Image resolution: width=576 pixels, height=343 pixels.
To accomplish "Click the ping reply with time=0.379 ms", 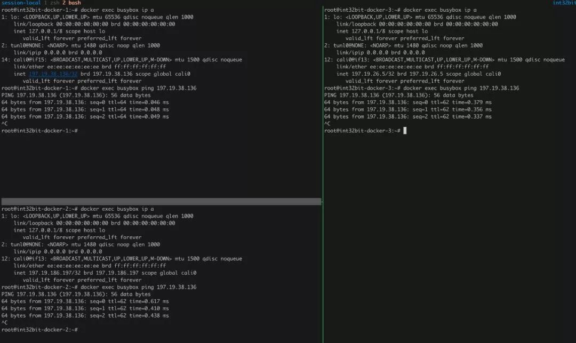I will click(x=408, y=102).
